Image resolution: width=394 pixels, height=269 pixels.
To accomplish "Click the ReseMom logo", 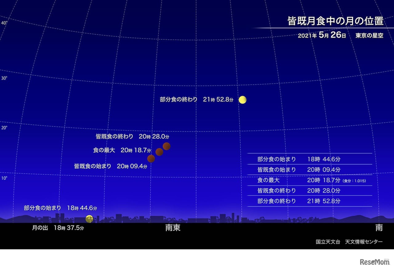I will click(x=375, y=261).
